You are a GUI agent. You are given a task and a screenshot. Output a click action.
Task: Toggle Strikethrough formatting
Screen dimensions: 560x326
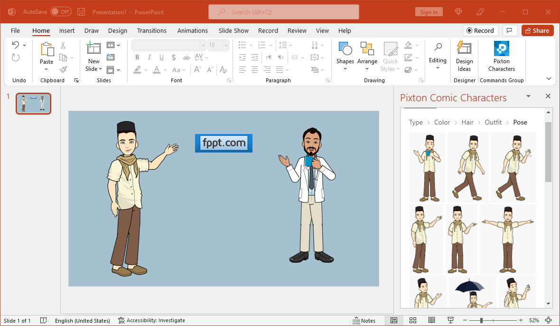[186, 57]
